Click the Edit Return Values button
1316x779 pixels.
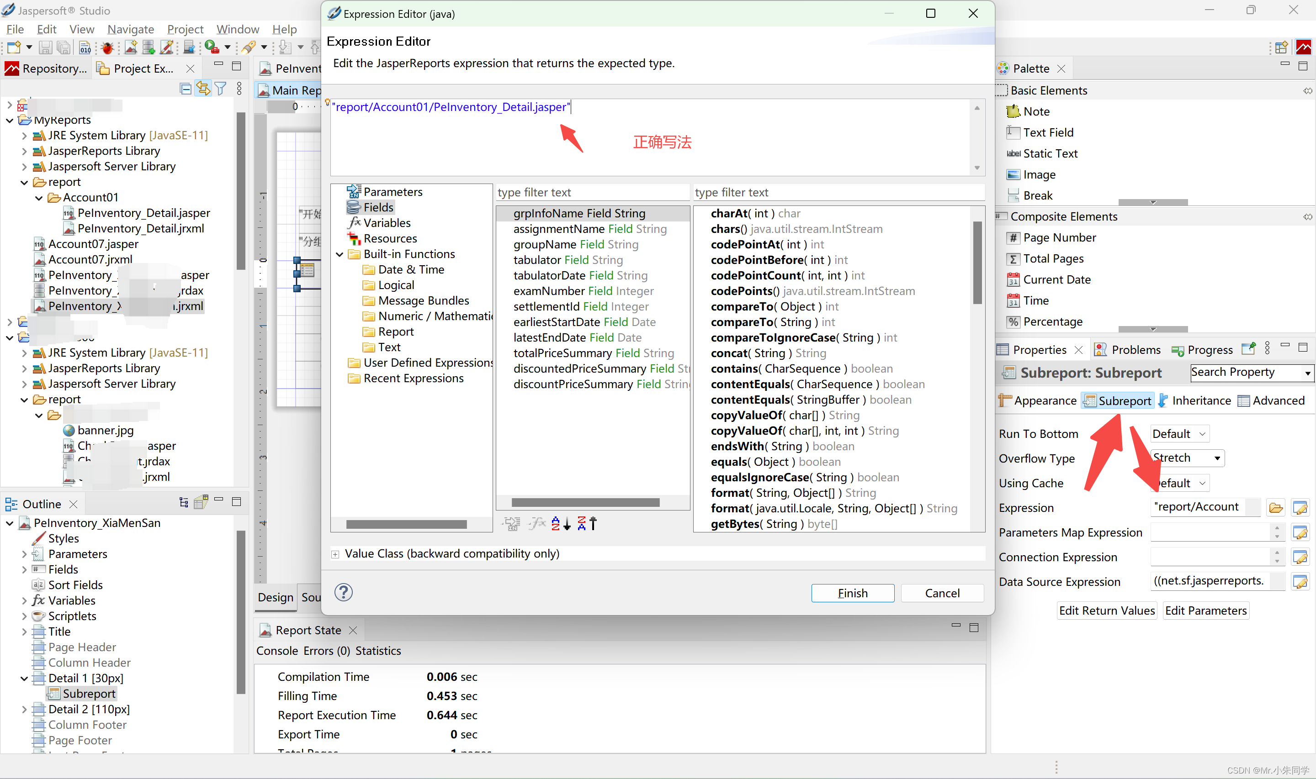pyautogui.click(x=1106, y=611)
